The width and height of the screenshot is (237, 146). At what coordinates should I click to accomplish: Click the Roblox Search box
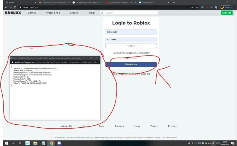tap(129, 13)
